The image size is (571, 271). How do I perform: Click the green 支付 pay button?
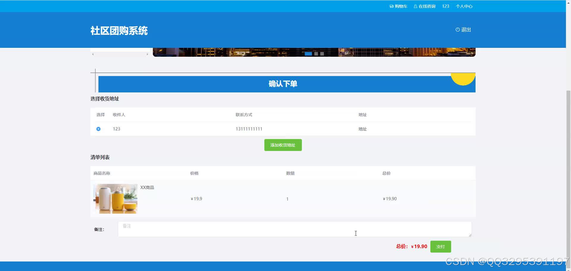441,247
